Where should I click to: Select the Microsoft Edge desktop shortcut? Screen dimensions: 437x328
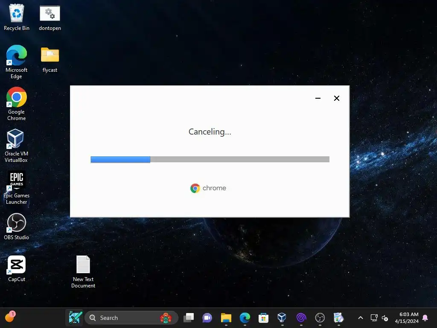17,62
